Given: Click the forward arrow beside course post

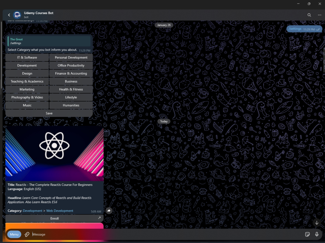Looking at the screenshot, I should point(109,211).
